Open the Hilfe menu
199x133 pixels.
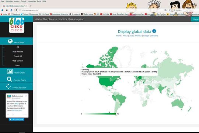pyautogui.click(x=44, y=1)
